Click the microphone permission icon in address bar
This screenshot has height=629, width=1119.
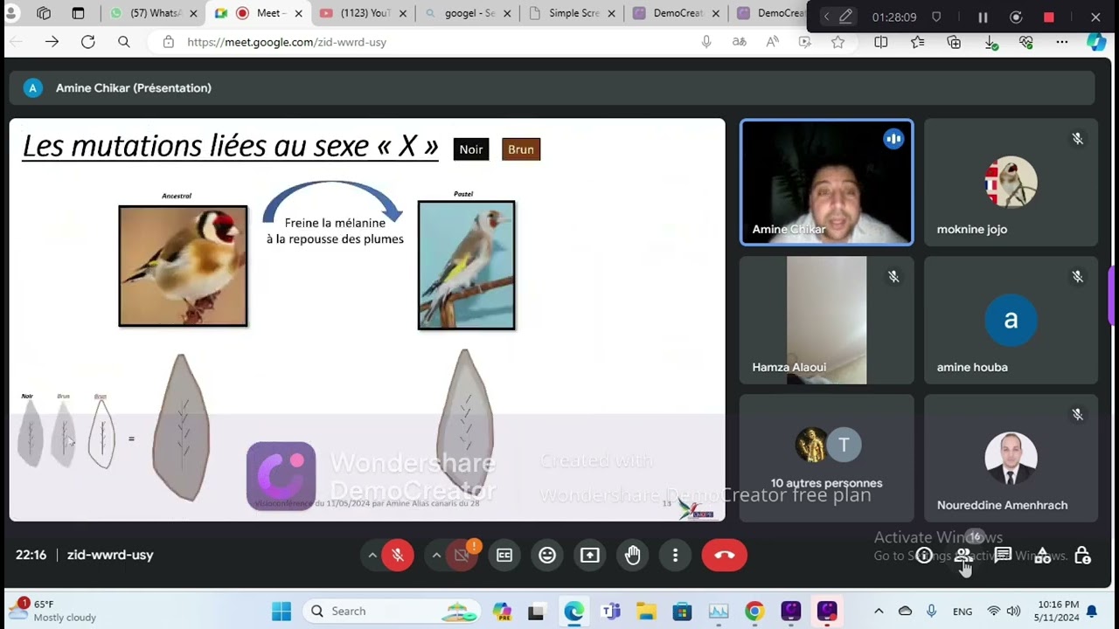pyautogui.click(x=706, y=42)
